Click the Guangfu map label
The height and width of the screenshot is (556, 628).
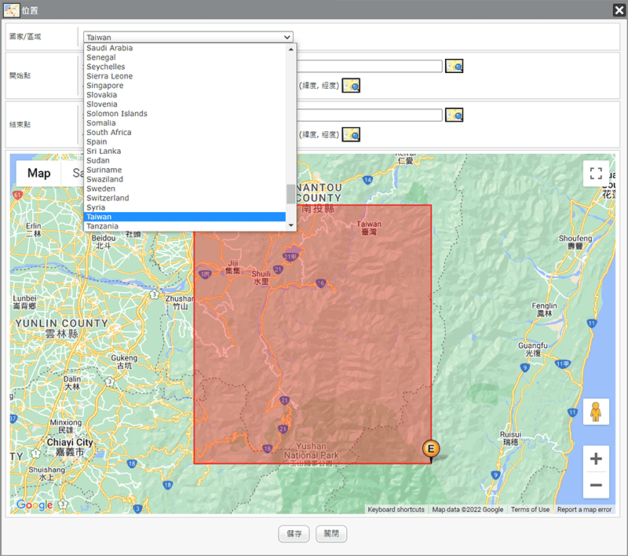click(x=533, y=349)
